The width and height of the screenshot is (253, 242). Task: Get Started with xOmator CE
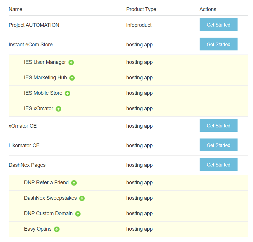point(218,125)
